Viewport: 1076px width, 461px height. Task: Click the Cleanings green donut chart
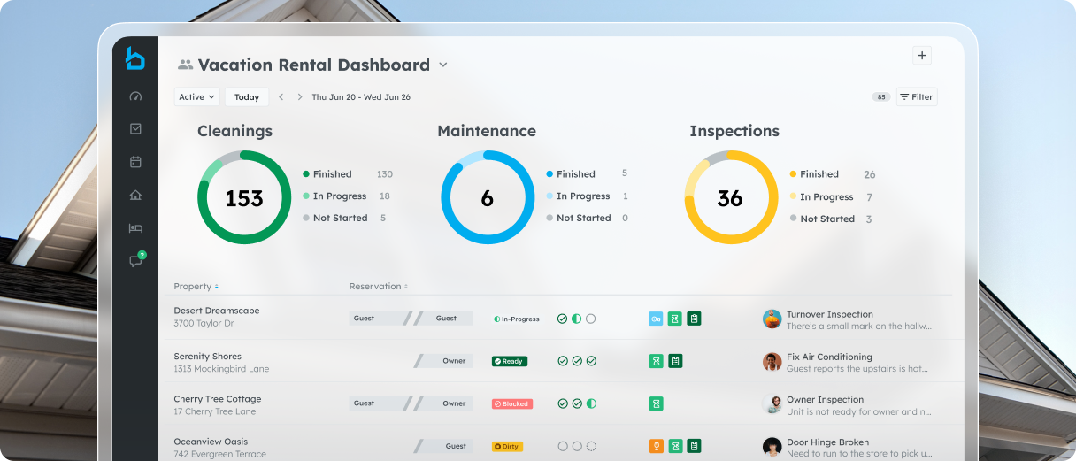pos(243,197)
